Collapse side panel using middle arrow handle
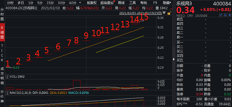 click(x=174, y=59)
